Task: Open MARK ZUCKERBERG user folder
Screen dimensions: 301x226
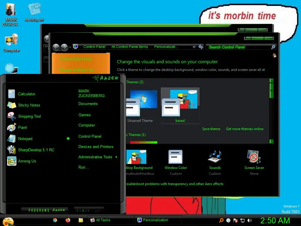Action: pos(91,93)
